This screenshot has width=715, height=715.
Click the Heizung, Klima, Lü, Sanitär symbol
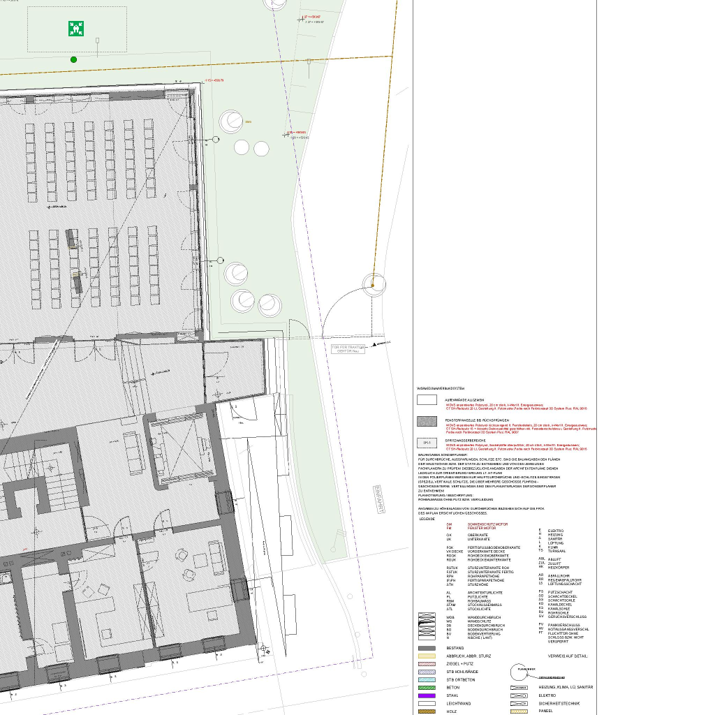click(519, 688)
